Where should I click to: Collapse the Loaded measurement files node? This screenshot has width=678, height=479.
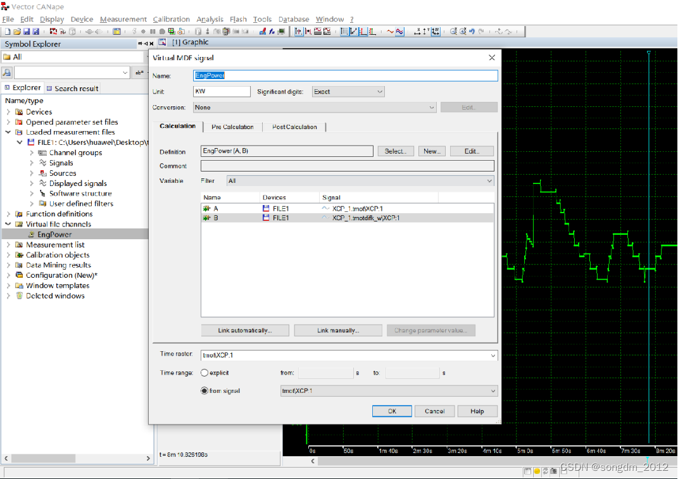click(8, 132)
